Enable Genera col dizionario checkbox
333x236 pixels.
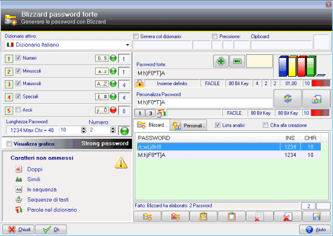click(x=136, y=36)
